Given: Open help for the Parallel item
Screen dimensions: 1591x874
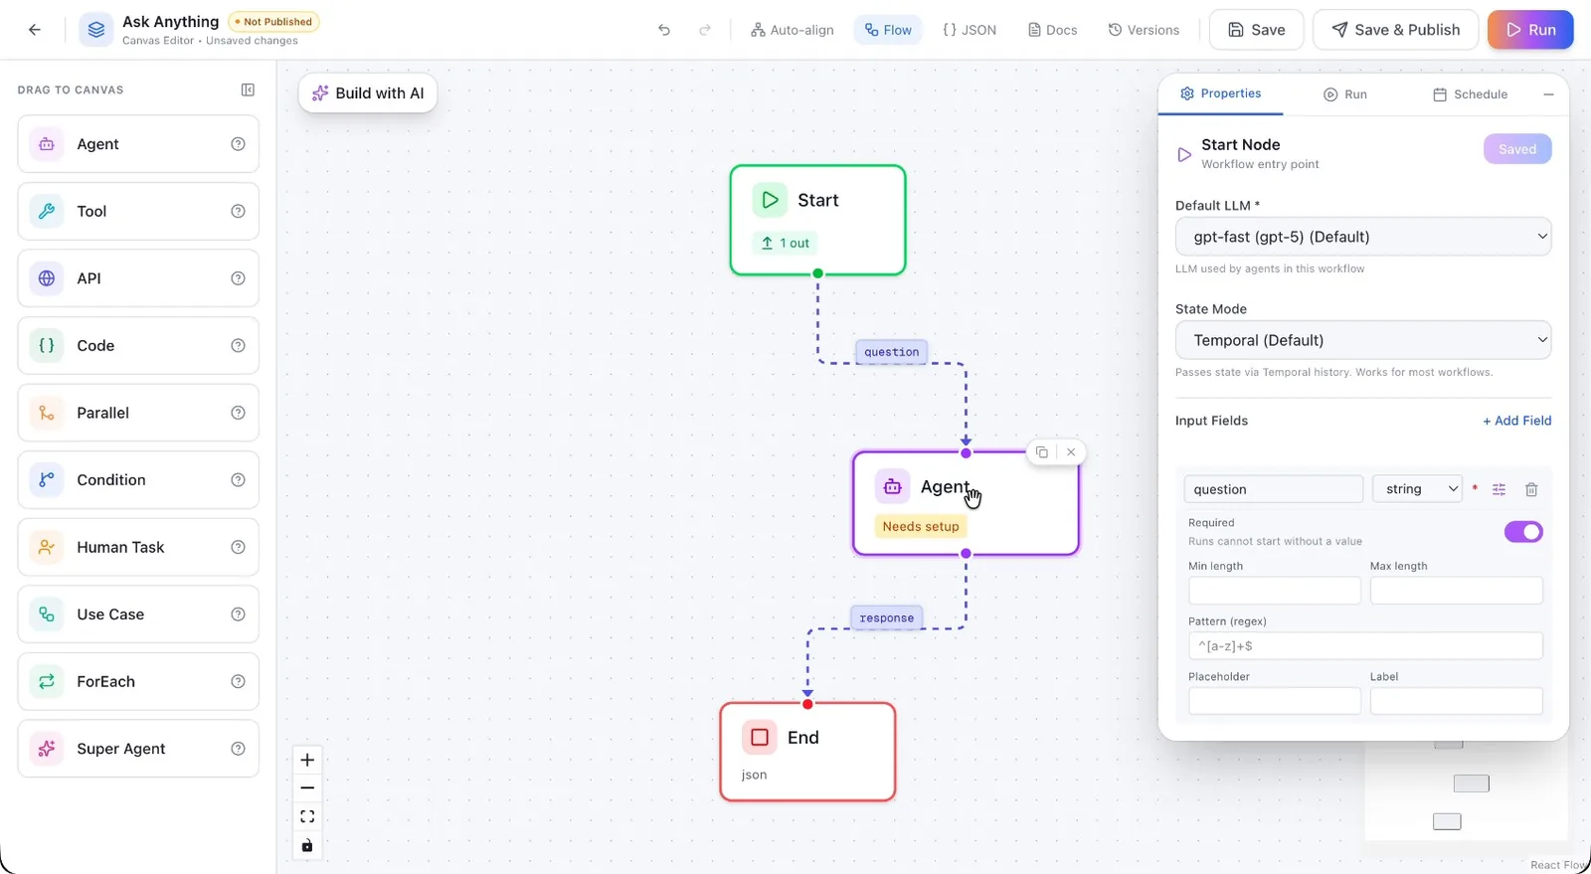Looking at the screenshot, I should pos(238,413).
